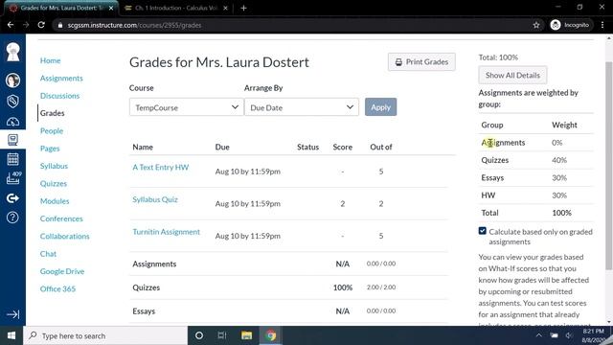Click the Windows Start button
This screenshot has width=613, height=345.
[11, 335]
